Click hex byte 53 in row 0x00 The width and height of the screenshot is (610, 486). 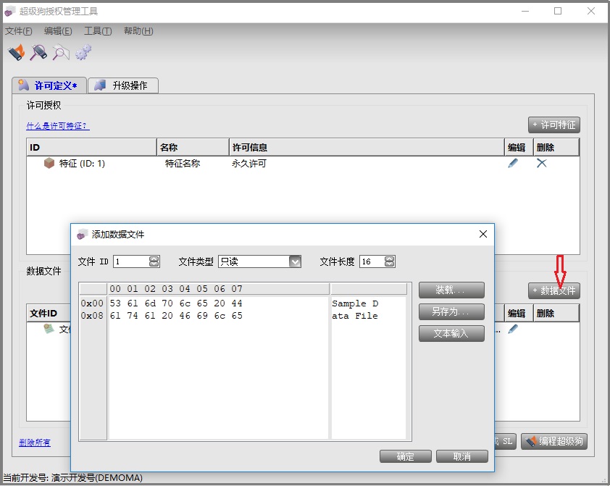coord(115,303)
